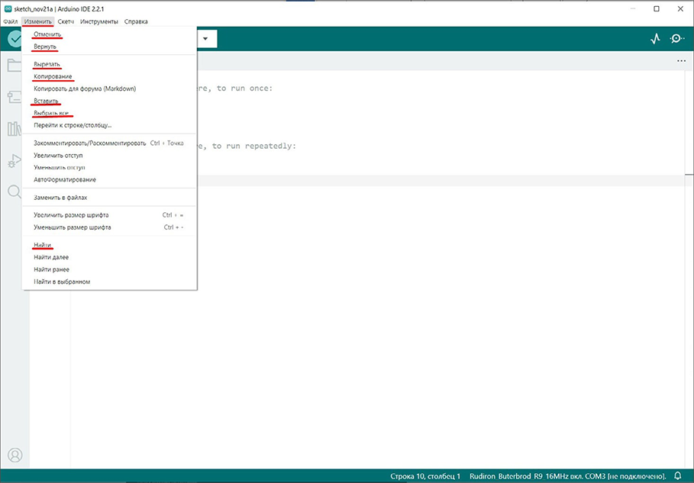Choose Вставить menu entry
694x483 pixels.
109,101
